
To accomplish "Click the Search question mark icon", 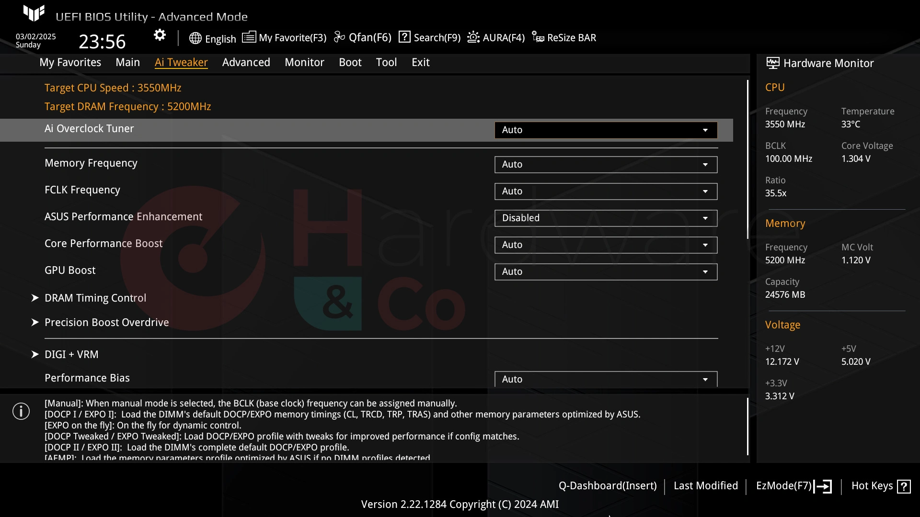I will [404, 37].
